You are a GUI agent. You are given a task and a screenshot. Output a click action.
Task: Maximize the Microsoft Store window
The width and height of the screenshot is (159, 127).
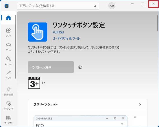[143, 4]
